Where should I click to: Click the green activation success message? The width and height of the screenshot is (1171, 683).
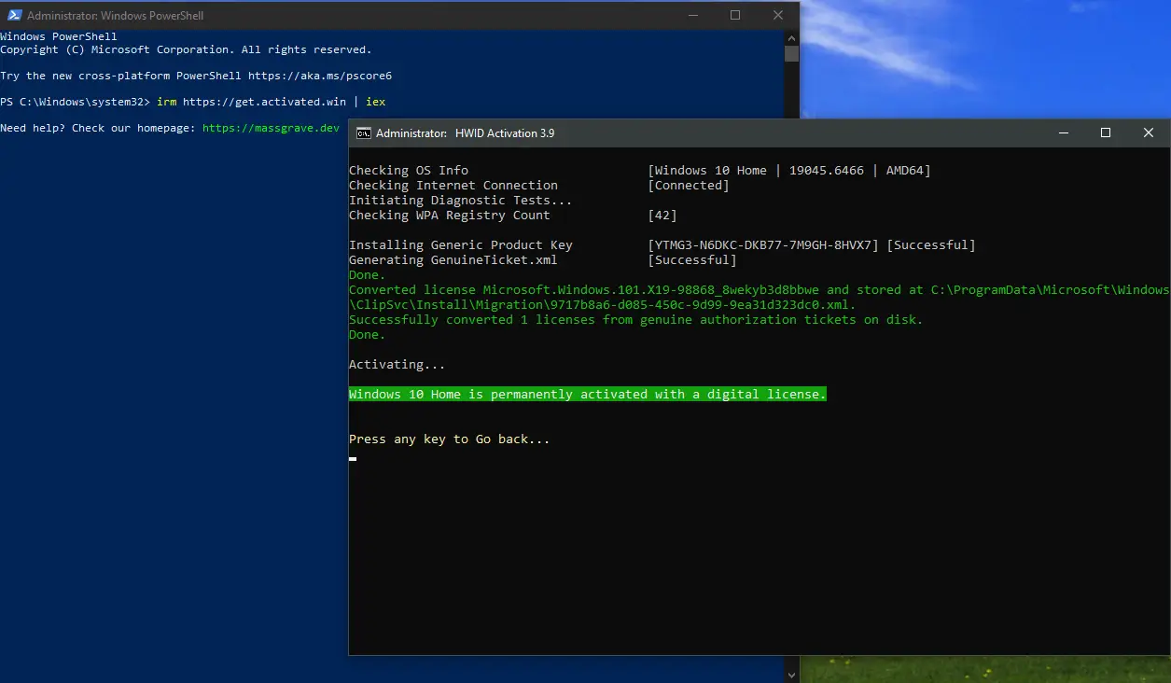(x=586, y=394)
